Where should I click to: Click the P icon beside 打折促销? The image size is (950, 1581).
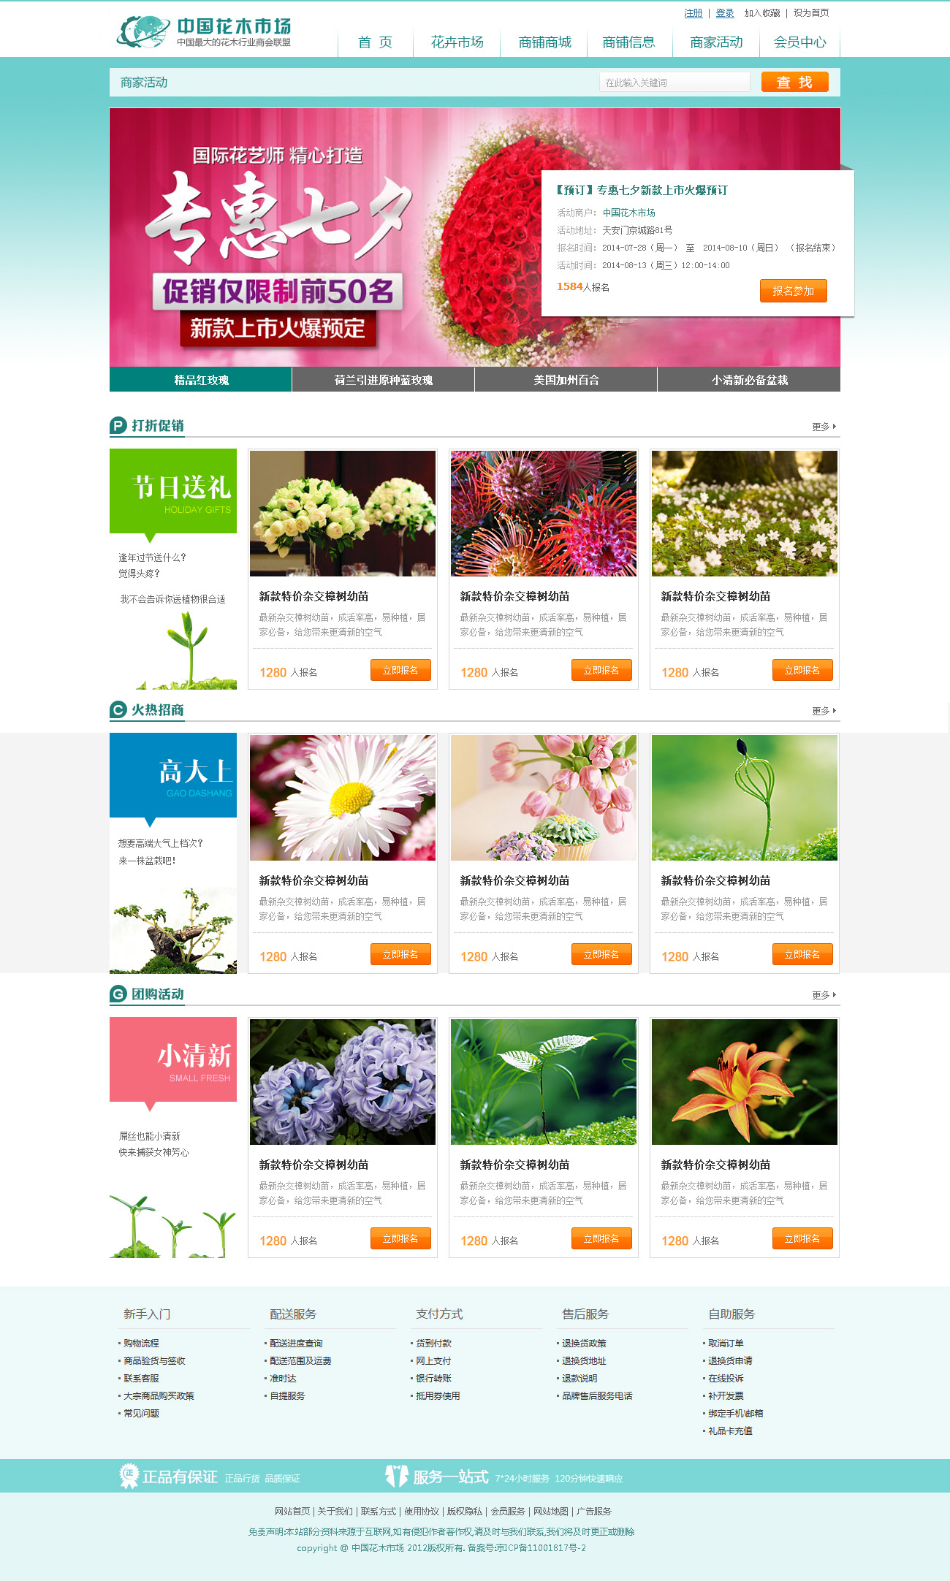point(118,425)
